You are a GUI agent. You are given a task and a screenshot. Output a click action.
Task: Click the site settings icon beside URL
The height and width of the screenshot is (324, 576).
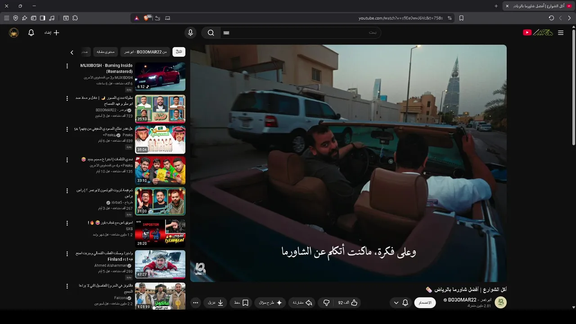(449, 18)
